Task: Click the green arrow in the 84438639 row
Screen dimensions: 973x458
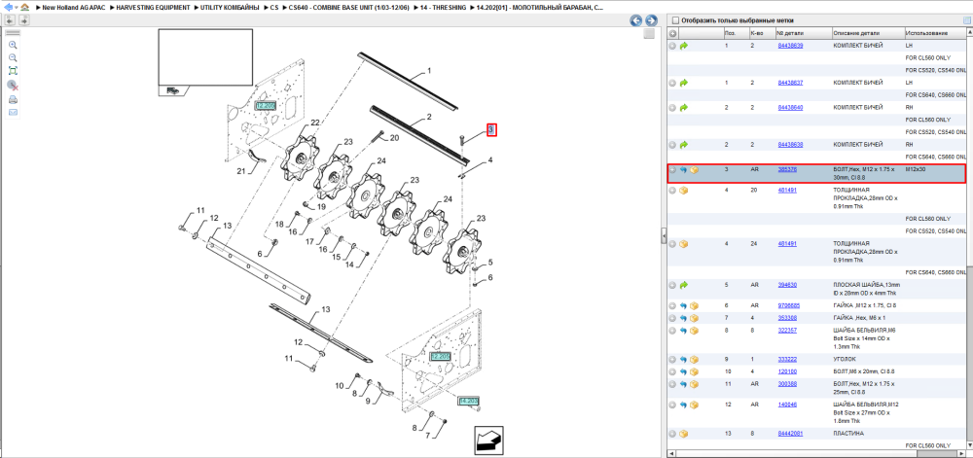Action: click(684, 46)
